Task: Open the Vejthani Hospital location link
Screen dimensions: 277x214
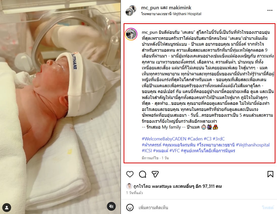Action: click(x=171, y=14)
